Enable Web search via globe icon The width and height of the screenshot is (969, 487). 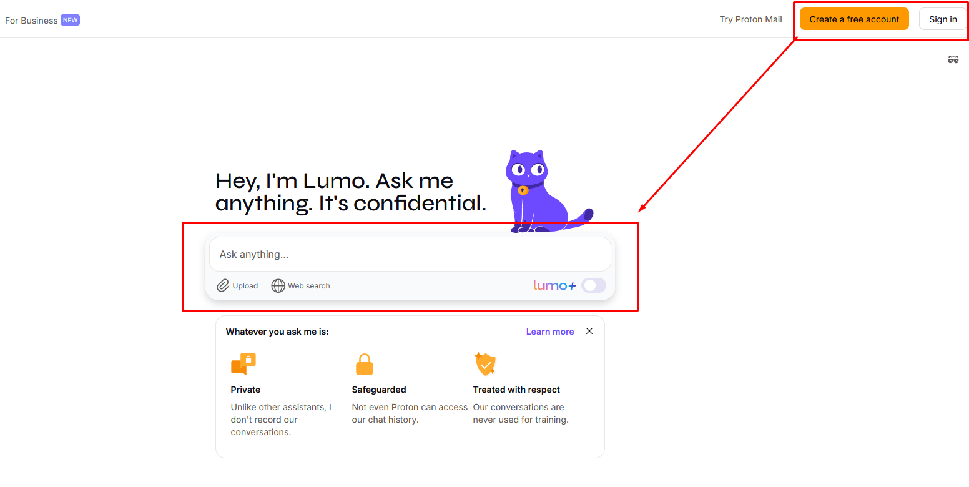pyautogui.click(x=278, y=286)
